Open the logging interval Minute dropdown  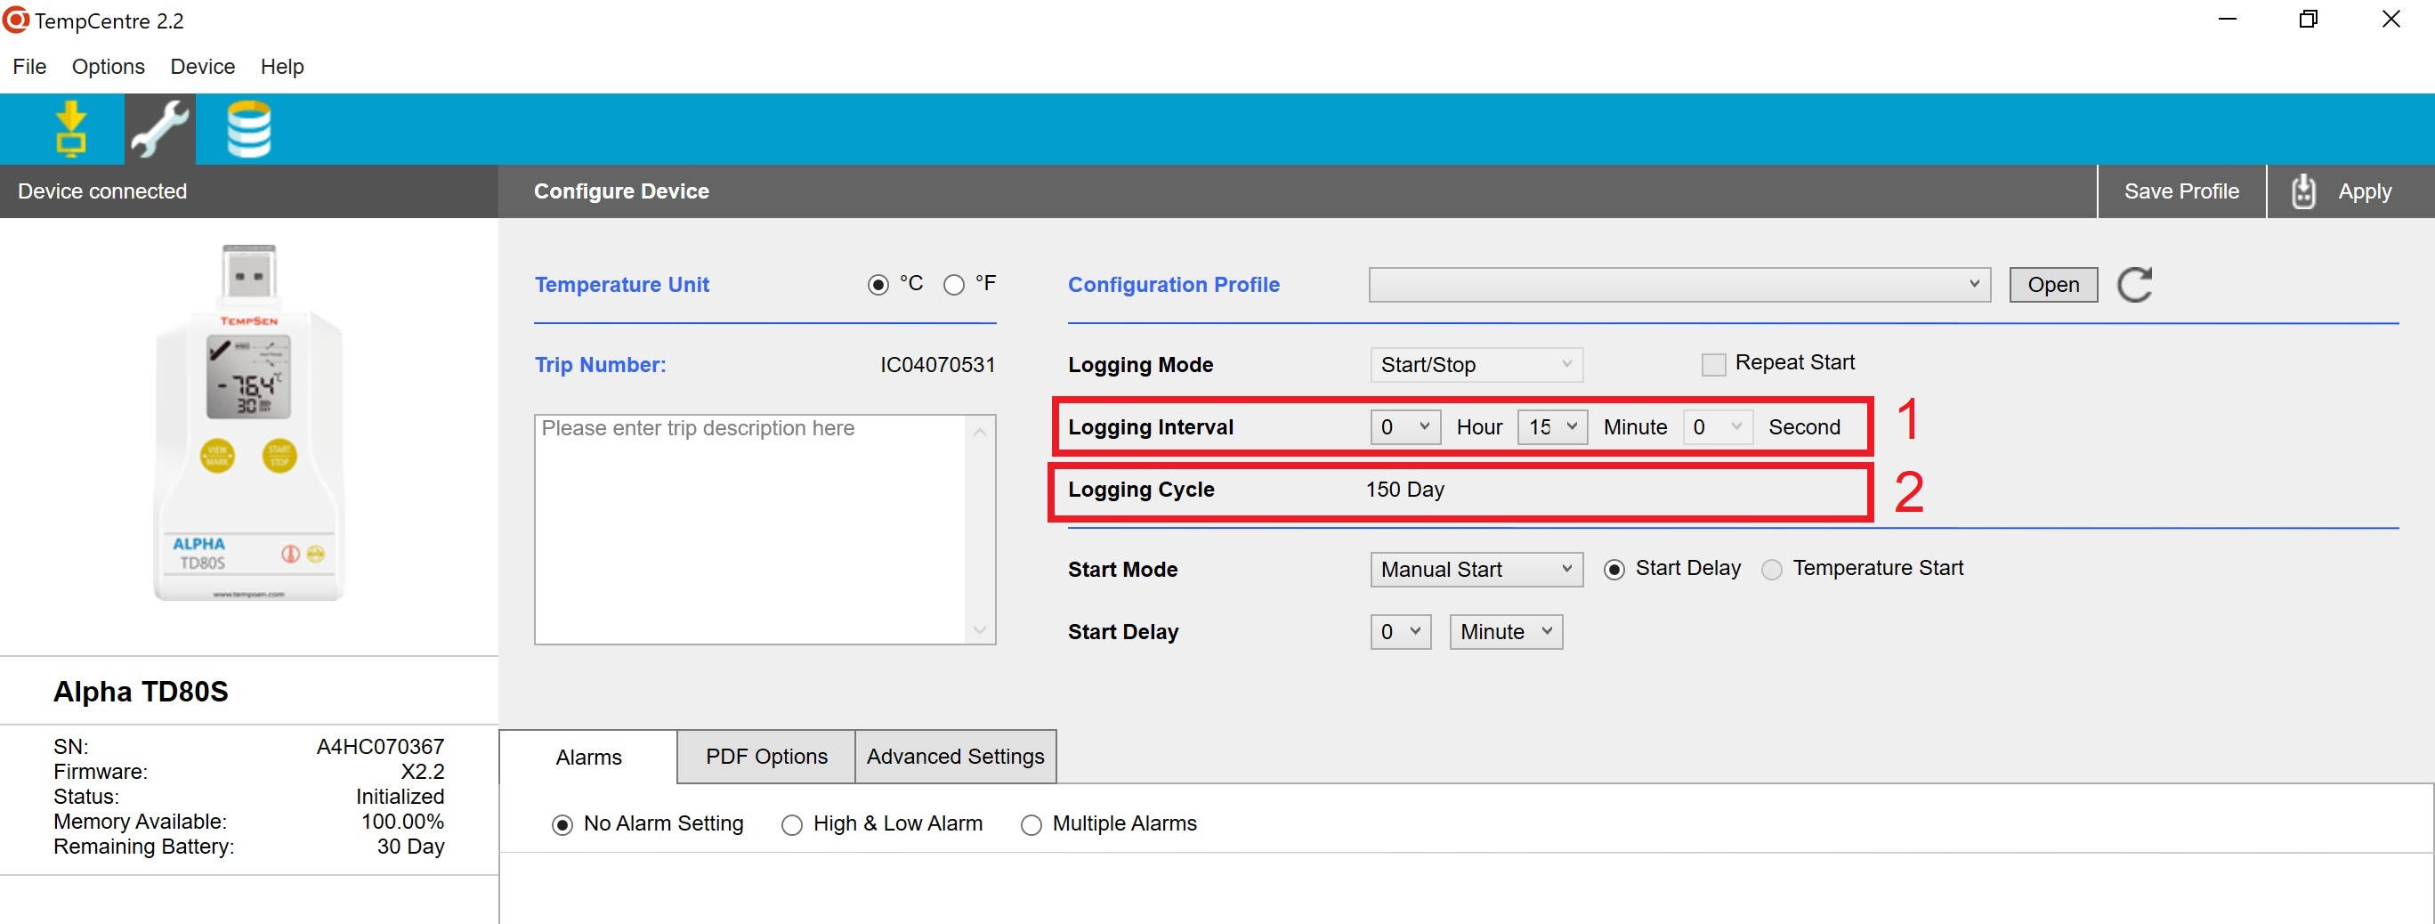(x=1551, y=427)
